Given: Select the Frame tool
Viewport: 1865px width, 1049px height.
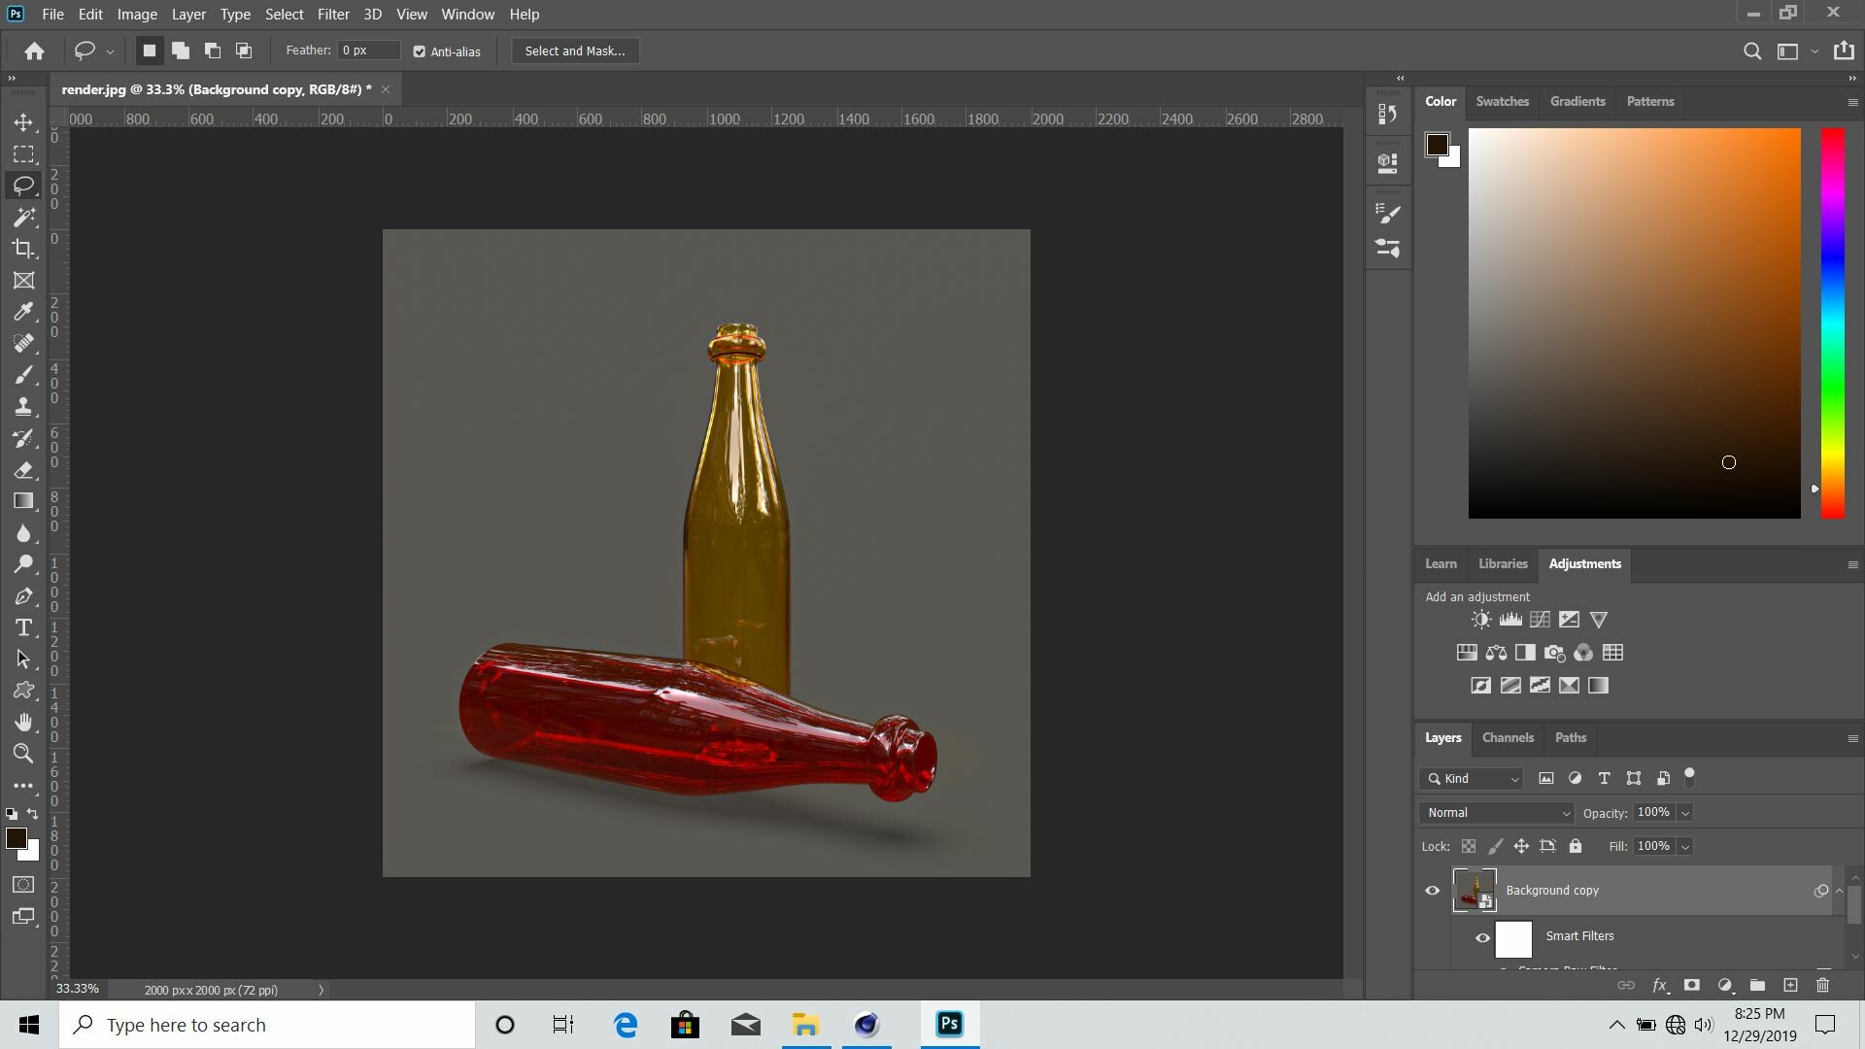Looking at the screenshot, I should [x=23, y=280].
